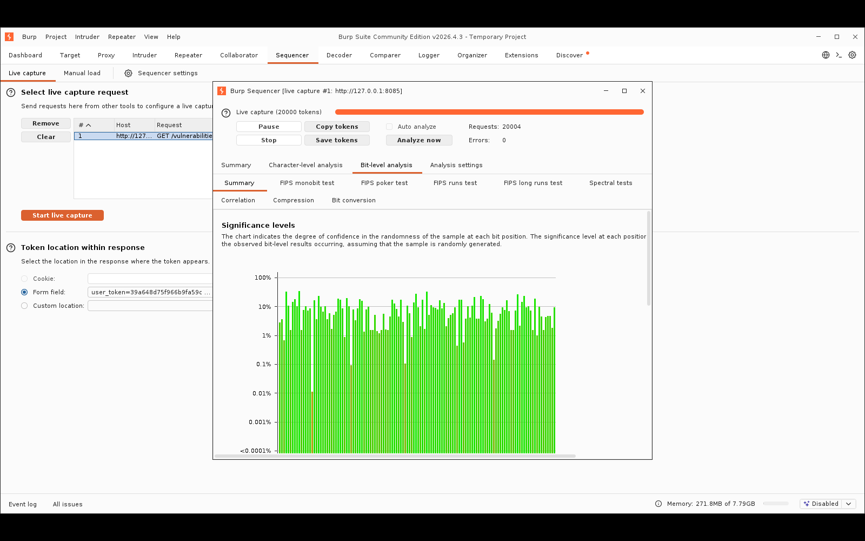
Task: Select the Custom location radio button
Action: point(24,306)
